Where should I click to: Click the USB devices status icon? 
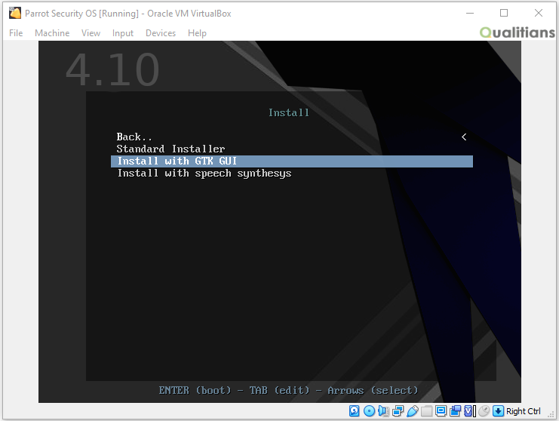(x=413, y=411)
